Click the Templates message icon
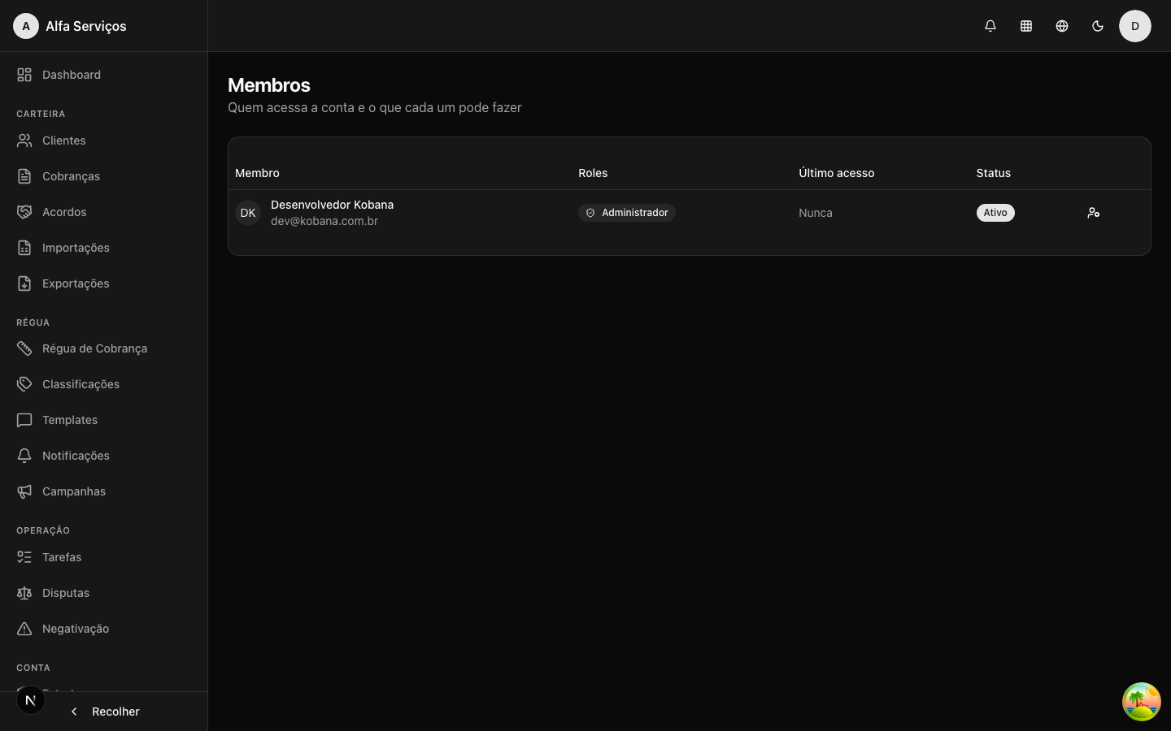1171x731 pixels. click(24, 420)
